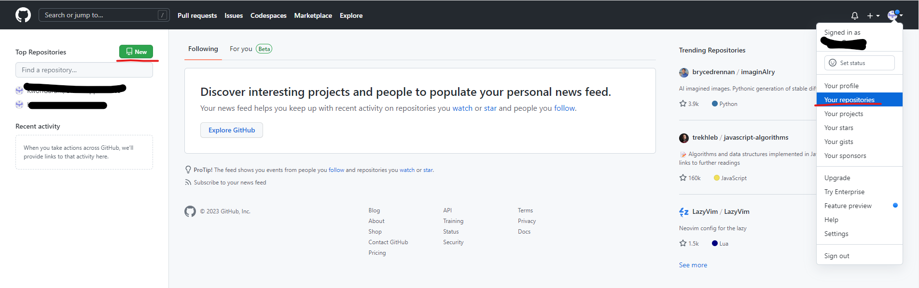Click the GitHub Octocat logo in header
The height and width of the screenshot is (288, 919).
click(23, 15)
